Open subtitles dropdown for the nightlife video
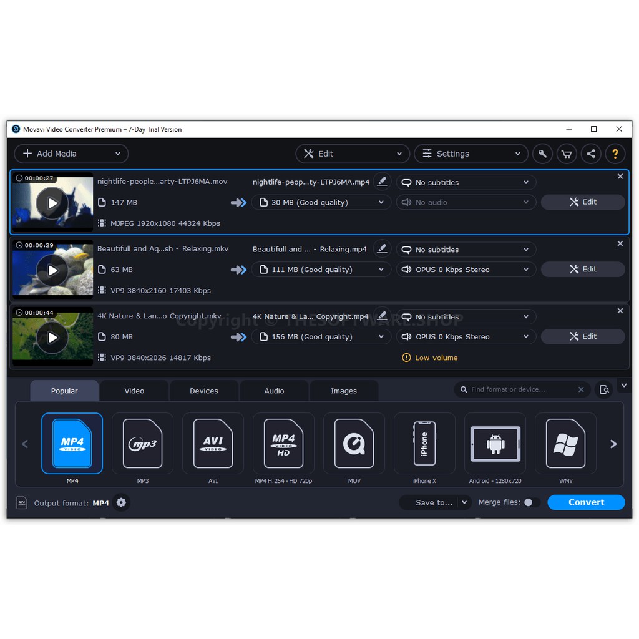The height and width of the screenshot is (639, 639). click(466, 183)
